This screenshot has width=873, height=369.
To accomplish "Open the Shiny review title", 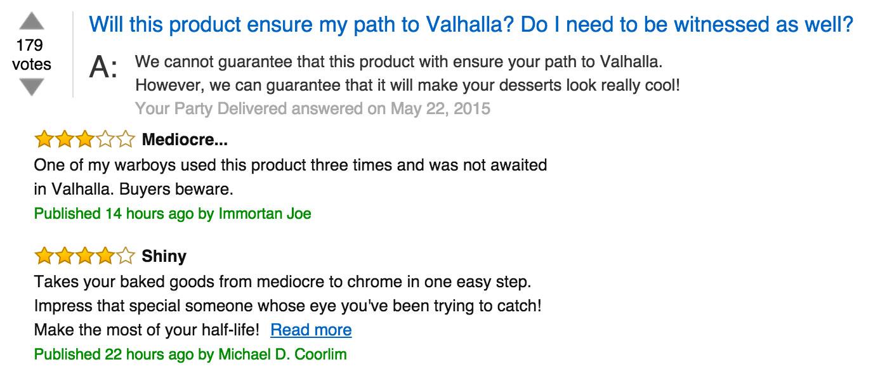I will pyautogui.click(x=164, y=256).
